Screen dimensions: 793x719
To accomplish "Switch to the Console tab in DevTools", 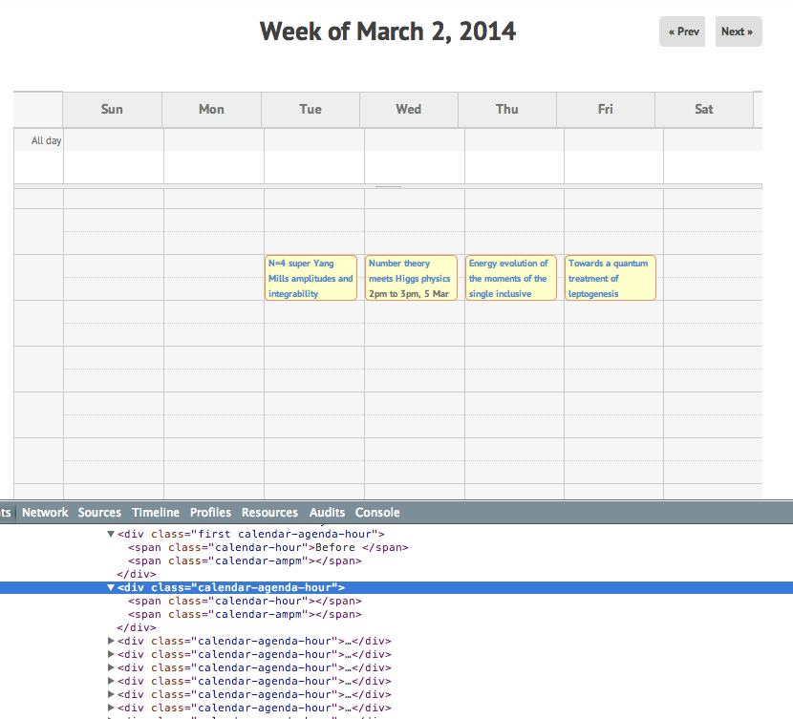I will (x=377, y=513).
